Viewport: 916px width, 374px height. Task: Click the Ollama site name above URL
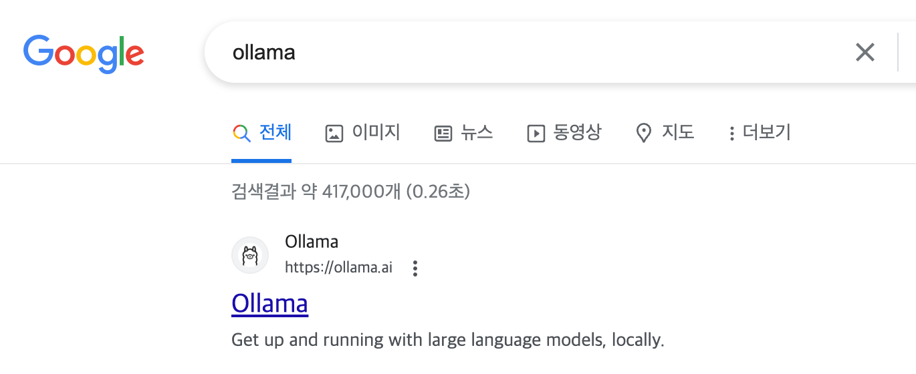point(312,241)
